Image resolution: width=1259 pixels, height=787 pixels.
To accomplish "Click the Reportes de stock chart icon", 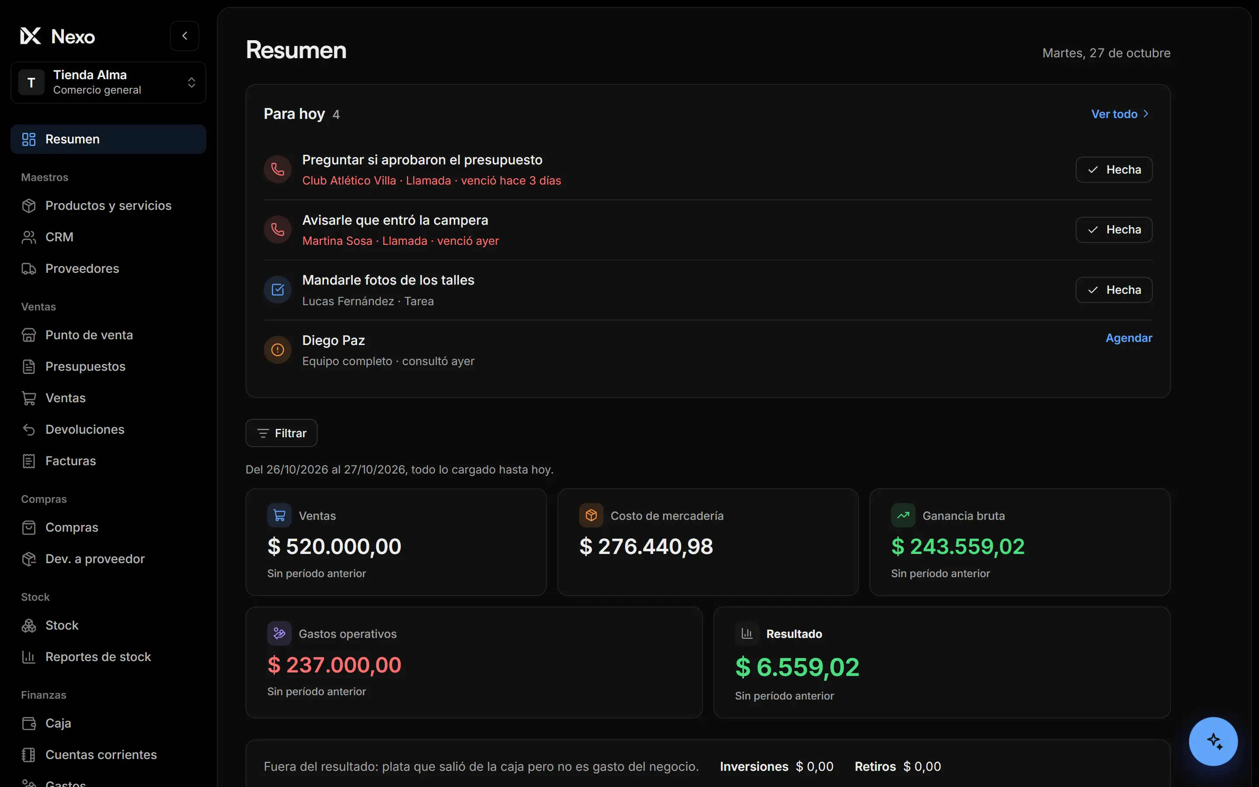I will (29, 657).
